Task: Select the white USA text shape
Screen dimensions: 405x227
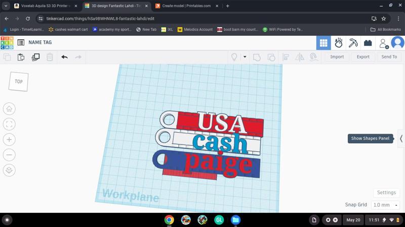Action: tap(222, 122)
